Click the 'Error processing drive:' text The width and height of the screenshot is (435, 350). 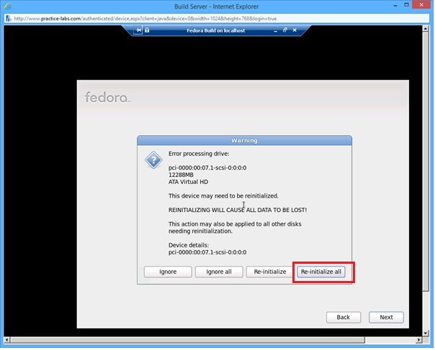click(x=199, y=154)
